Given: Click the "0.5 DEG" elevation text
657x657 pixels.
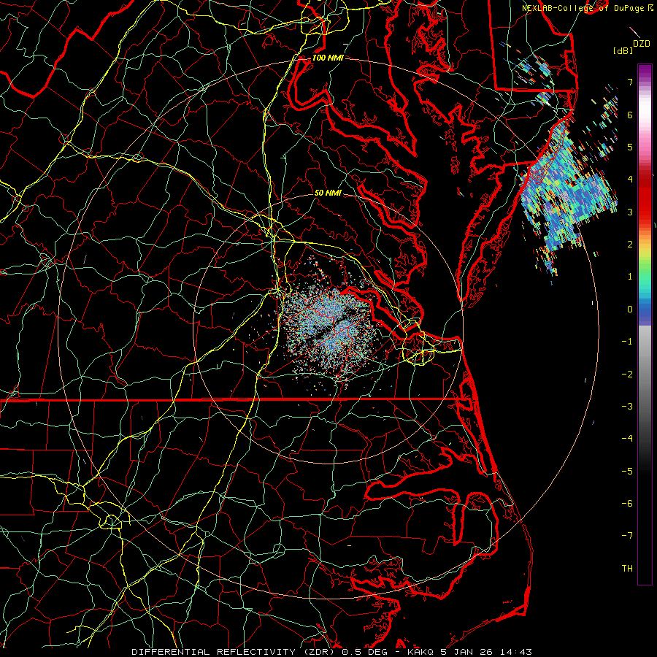Looking at the screenshot, I should [366, 652].
